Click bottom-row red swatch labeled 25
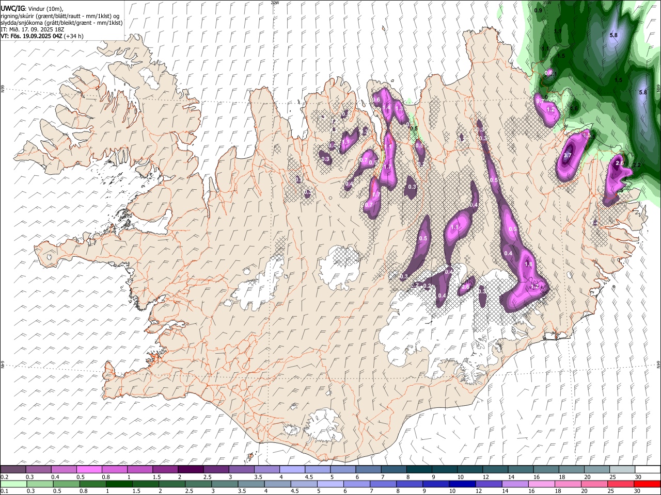661x495 pixels. pyautogui.click(x=621, y=484)
